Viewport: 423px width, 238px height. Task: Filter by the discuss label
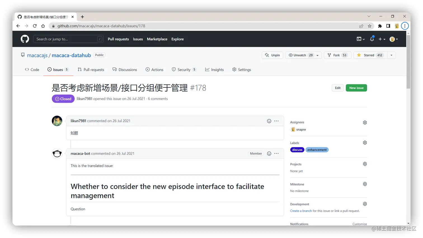[x=297, y=150]
